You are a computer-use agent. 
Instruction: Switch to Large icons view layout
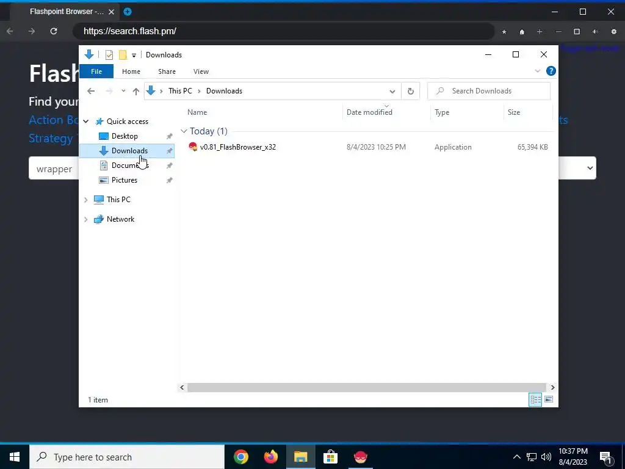tap(549, 399)
